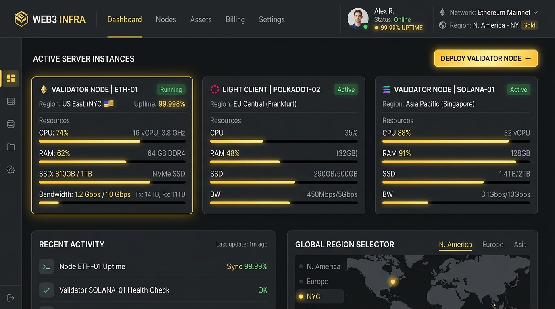
Task: Select NYC in region list
Action: click(x=320, y=297)
